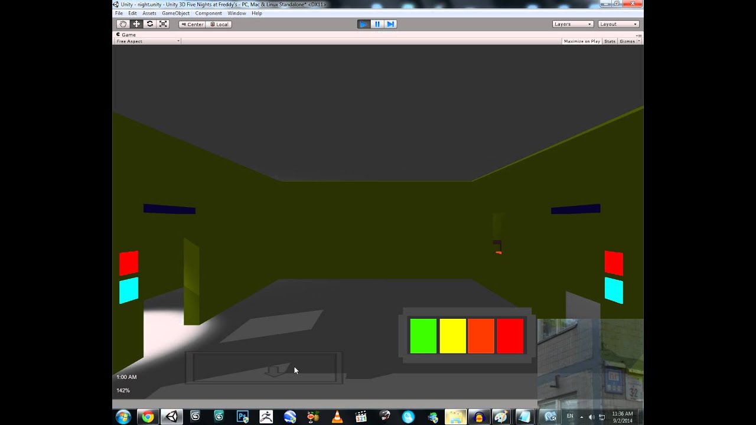Viewport: 756px width, 425px height.
Task: Open file explorer folder in taskbar
Action: (455, 417)
